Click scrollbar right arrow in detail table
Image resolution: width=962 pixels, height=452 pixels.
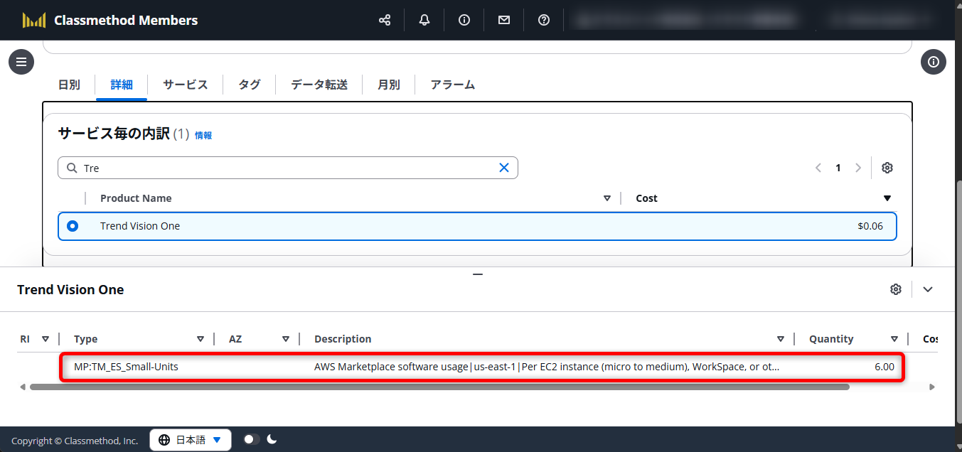click(931, 387)
